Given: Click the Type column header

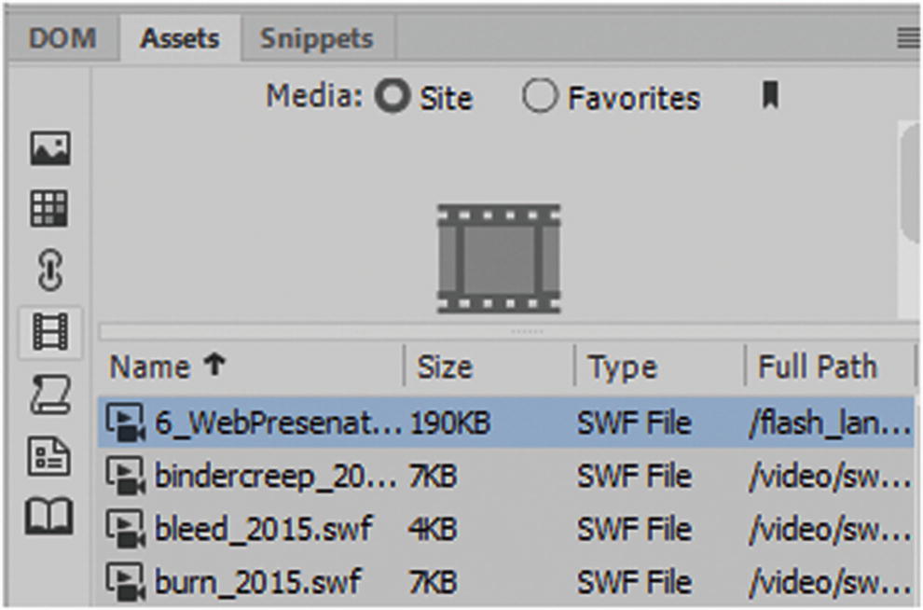Looking at the screenshot, I should pos(624,367).
